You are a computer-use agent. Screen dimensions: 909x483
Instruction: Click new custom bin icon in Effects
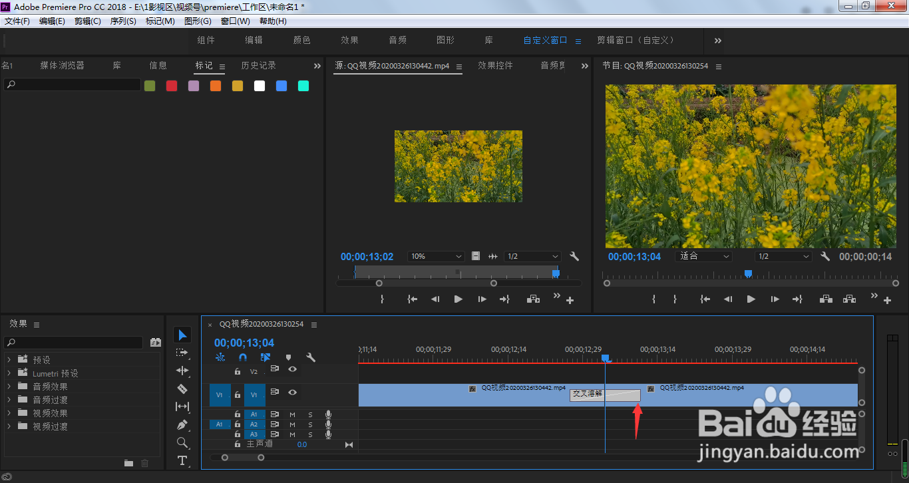[x=128, y=463]
